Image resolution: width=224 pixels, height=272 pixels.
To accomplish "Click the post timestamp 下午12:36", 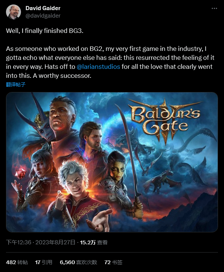I will pos(19,242).
